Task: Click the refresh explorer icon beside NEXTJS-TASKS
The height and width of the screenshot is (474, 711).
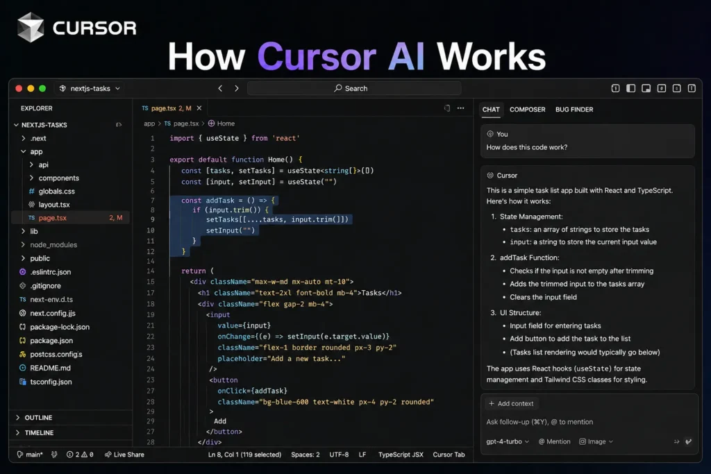Action: [119, 125]
